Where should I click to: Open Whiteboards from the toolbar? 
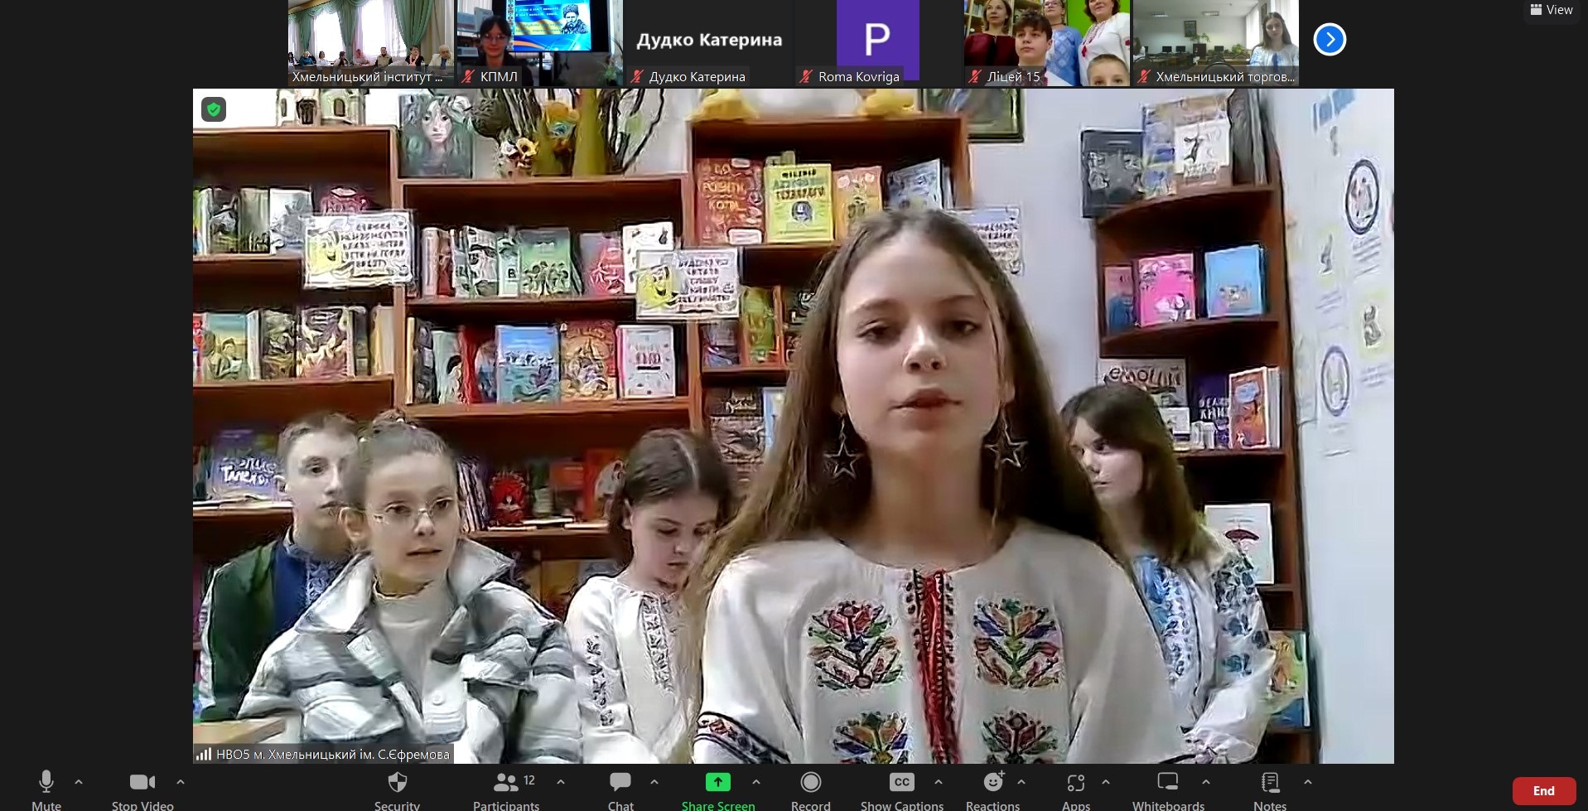tap(1168, 783)
